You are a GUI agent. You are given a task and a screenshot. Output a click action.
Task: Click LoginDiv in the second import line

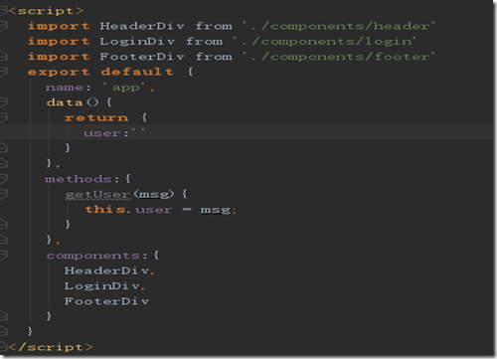pyautogui.click(x=137, y=41)
